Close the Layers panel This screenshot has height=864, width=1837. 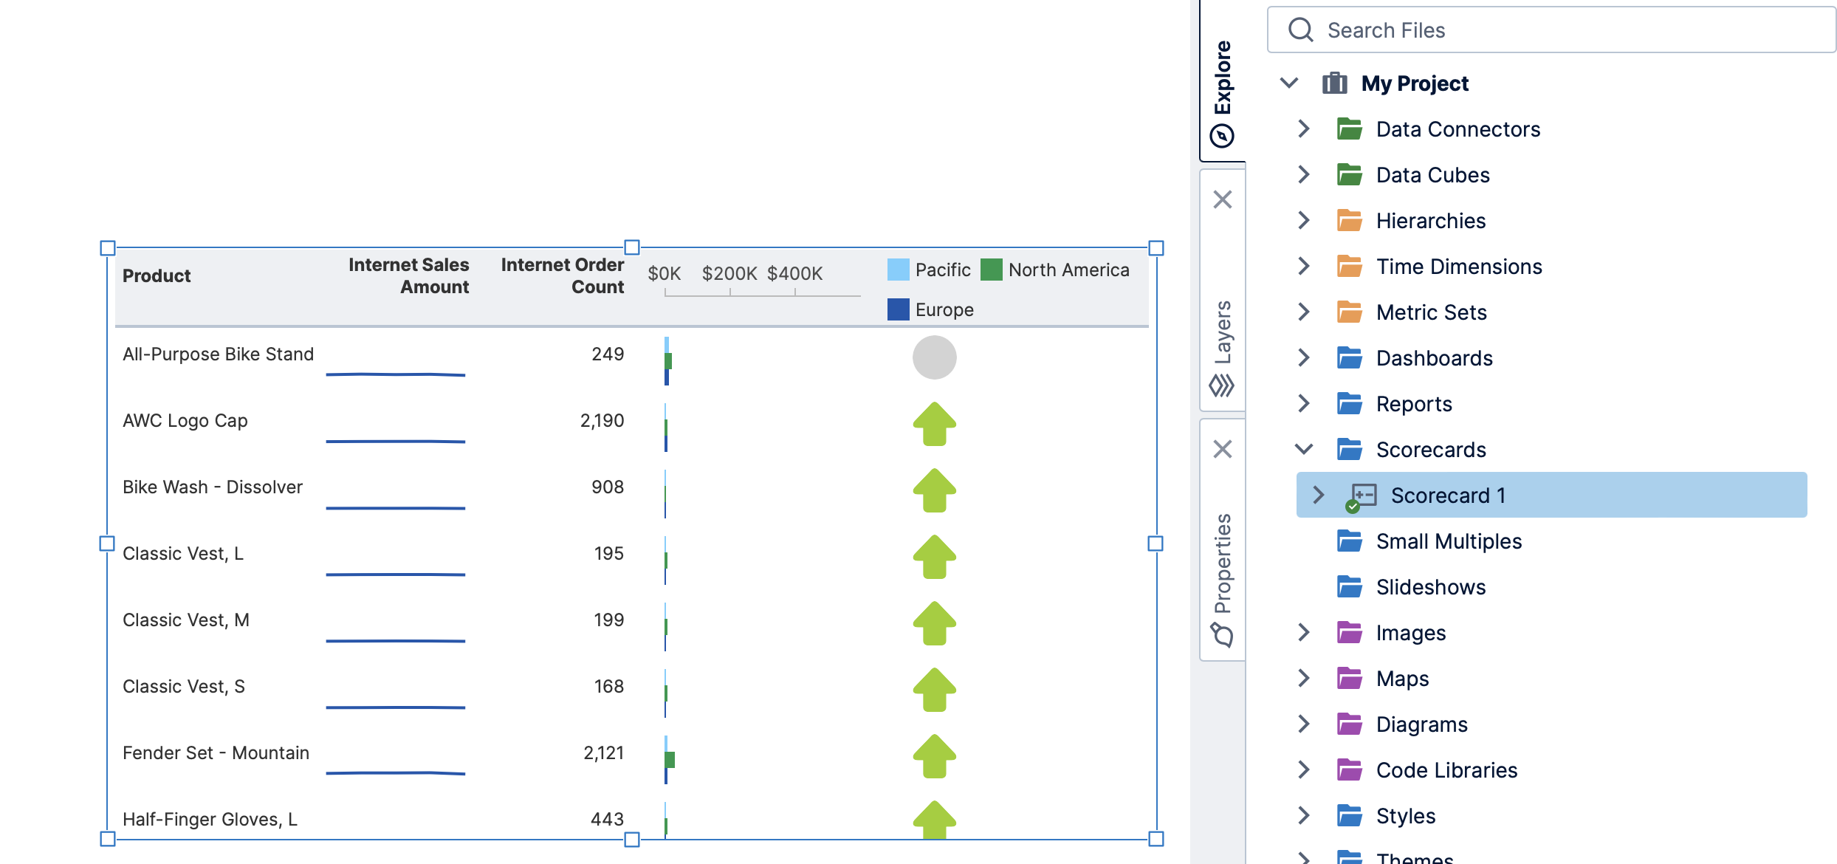(1223, 200)
